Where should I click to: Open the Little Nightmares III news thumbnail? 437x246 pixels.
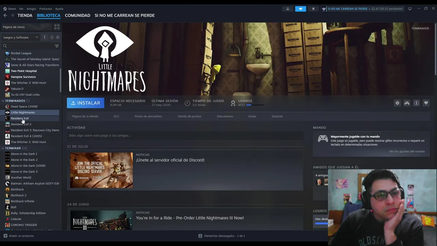101,220
